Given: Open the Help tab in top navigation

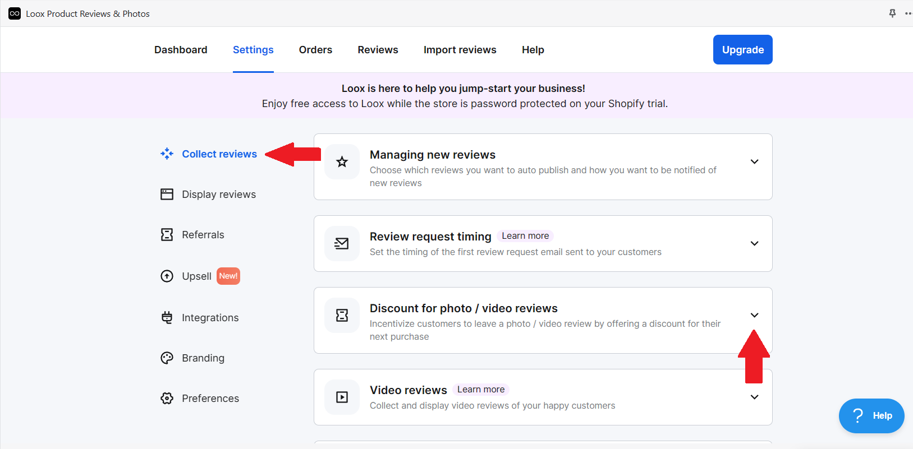Looking at the screenshot, I should click(x=533, y=50).
